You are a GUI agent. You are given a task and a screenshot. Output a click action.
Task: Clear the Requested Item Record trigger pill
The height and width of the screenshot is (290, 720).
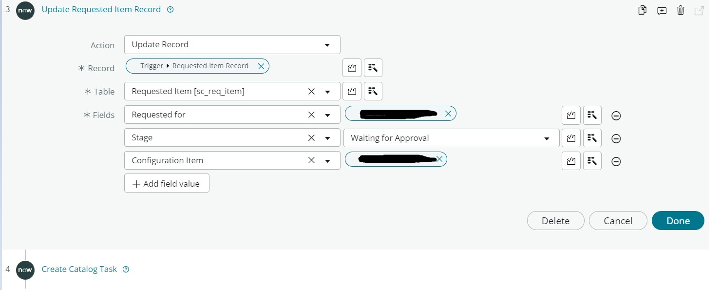(x=261, y=66)
